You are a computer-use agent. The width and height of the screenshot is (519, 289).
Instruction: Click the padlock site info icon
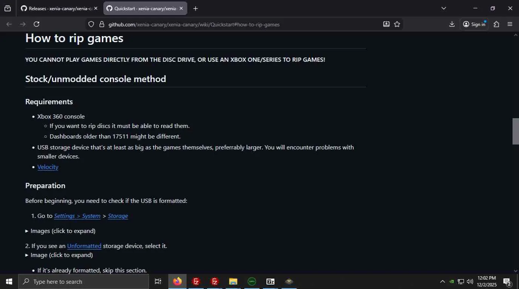[x=101, y=24]
